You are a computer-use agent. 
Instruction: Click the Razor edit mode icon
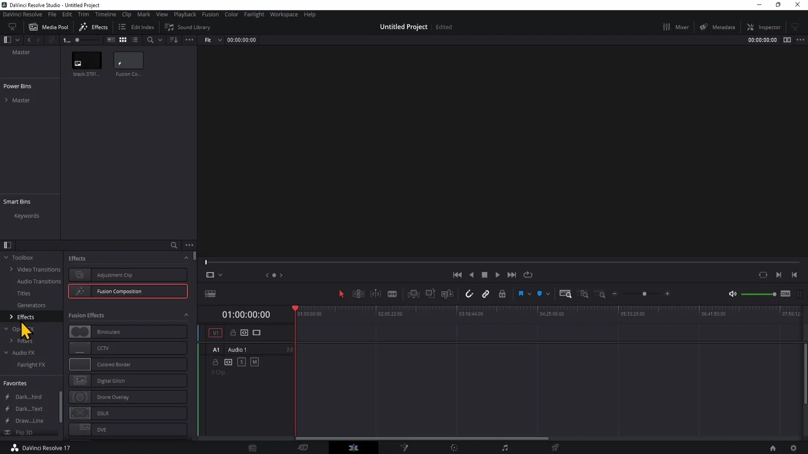(x=392, y=294)
